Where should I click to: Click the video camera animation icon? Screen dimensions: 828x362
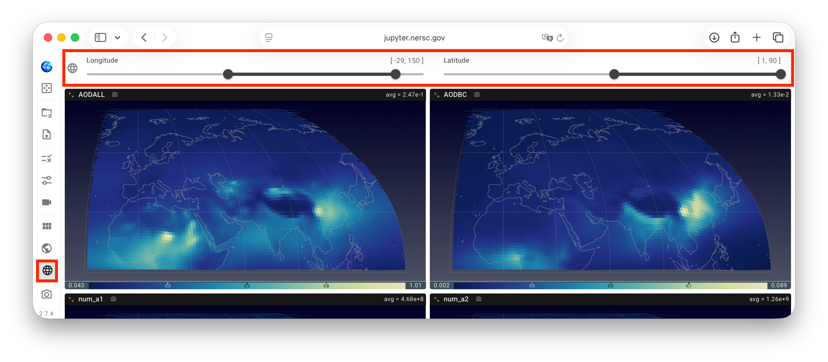pos(47,202)
